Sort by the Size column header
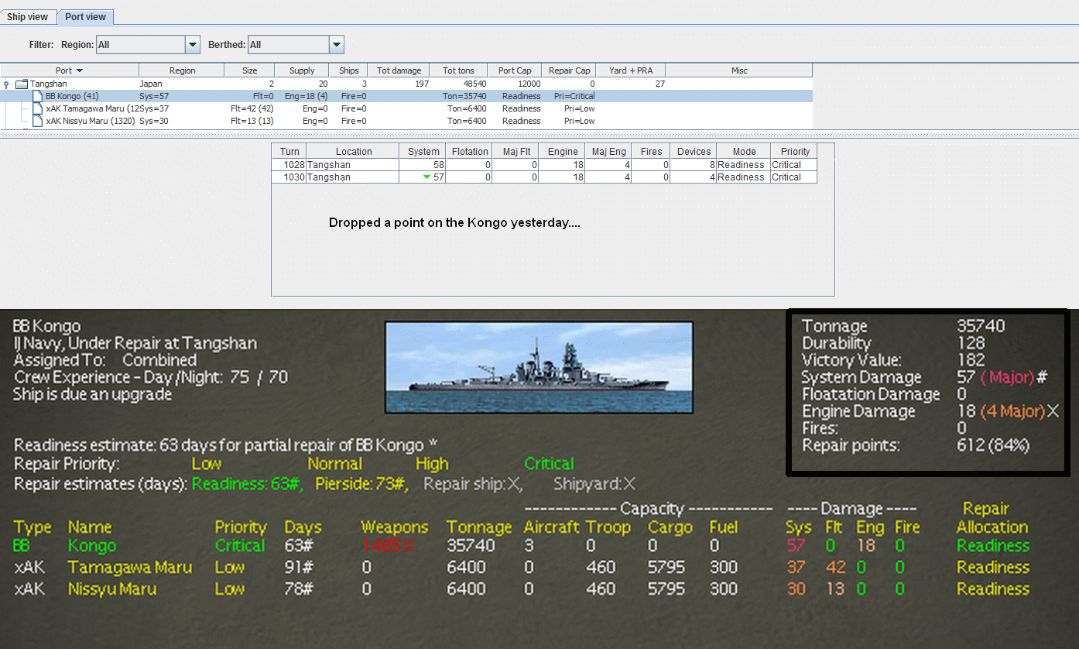Image resolution: width=1079 pixels, height=649 pixels. pos(249,70)
